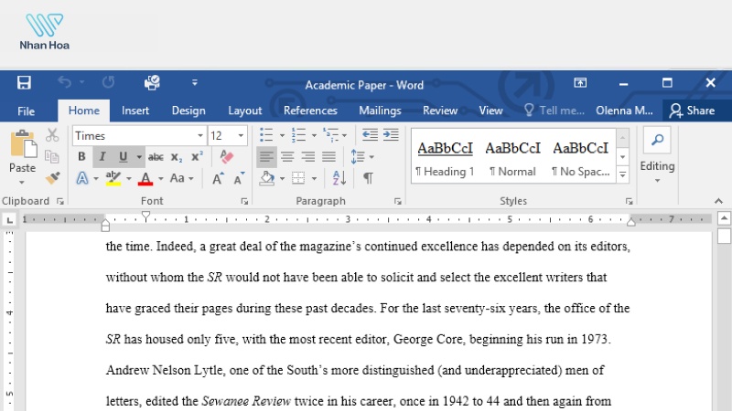
Task: Toggle Italic formatting
Action: click(102, 156)
